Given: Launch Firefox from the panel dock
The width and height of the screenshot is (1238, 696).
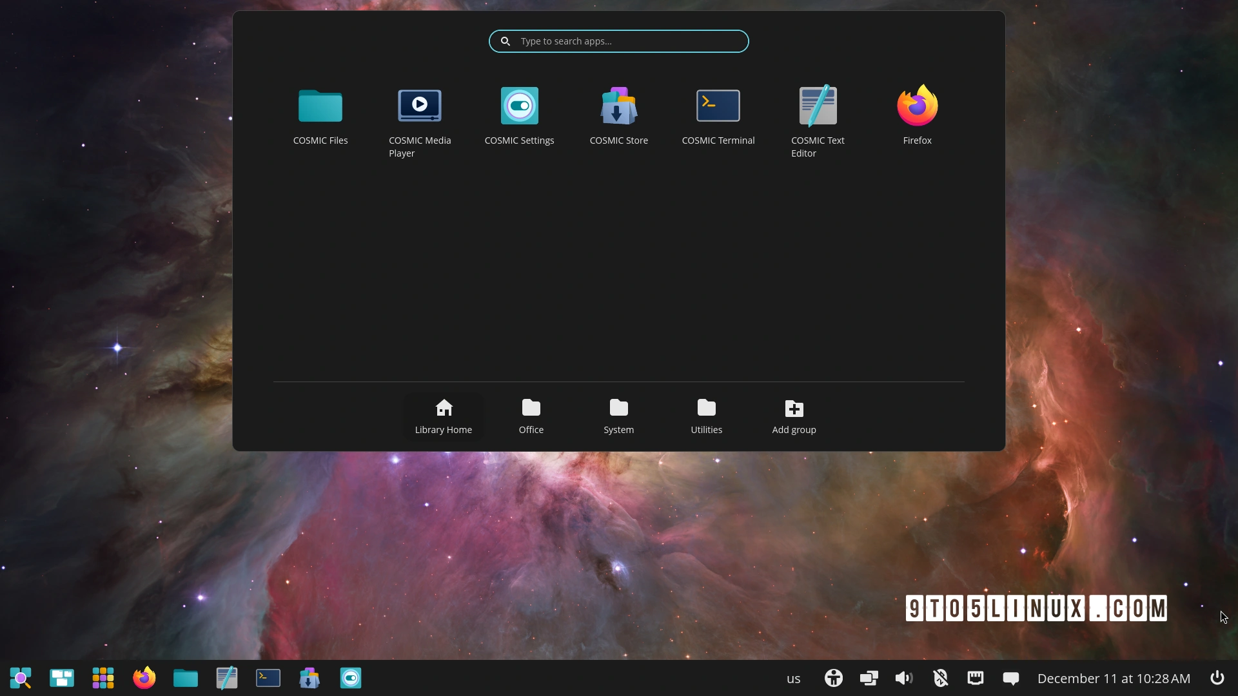Looking at the screenshot, I should pos(144,678).
